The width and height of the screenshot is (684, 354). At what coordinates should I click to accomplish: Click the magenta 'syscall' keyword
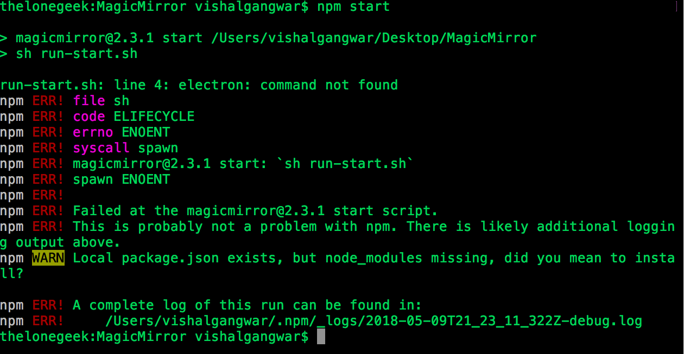[x=101, y=148]
